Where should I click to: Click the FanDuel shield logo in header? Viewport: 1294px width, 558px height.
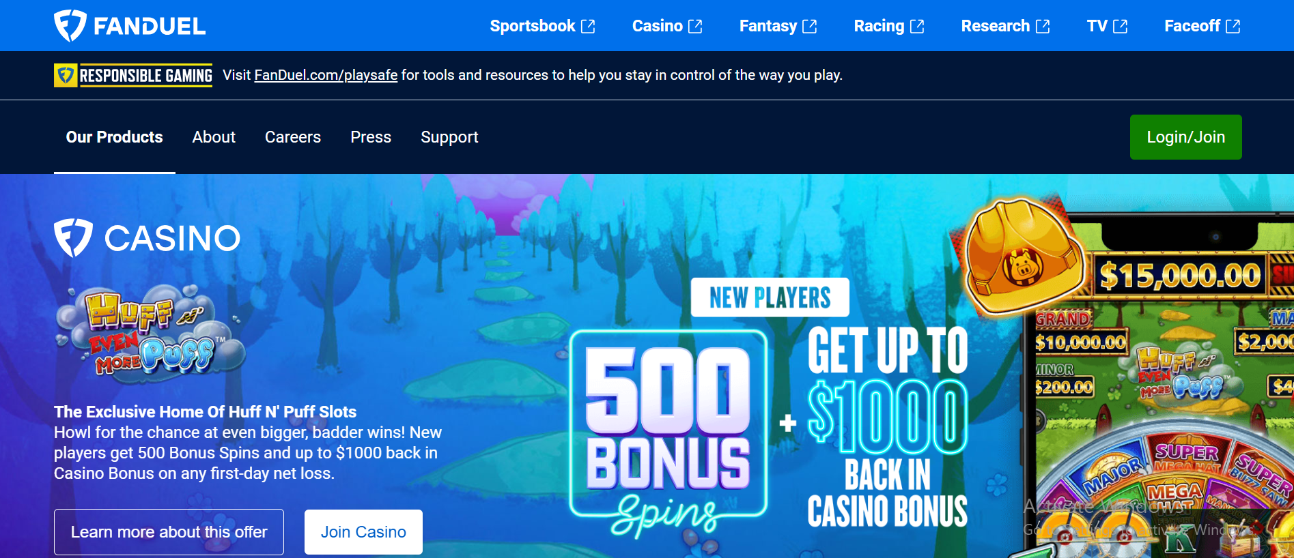click(x=70, y=26)
